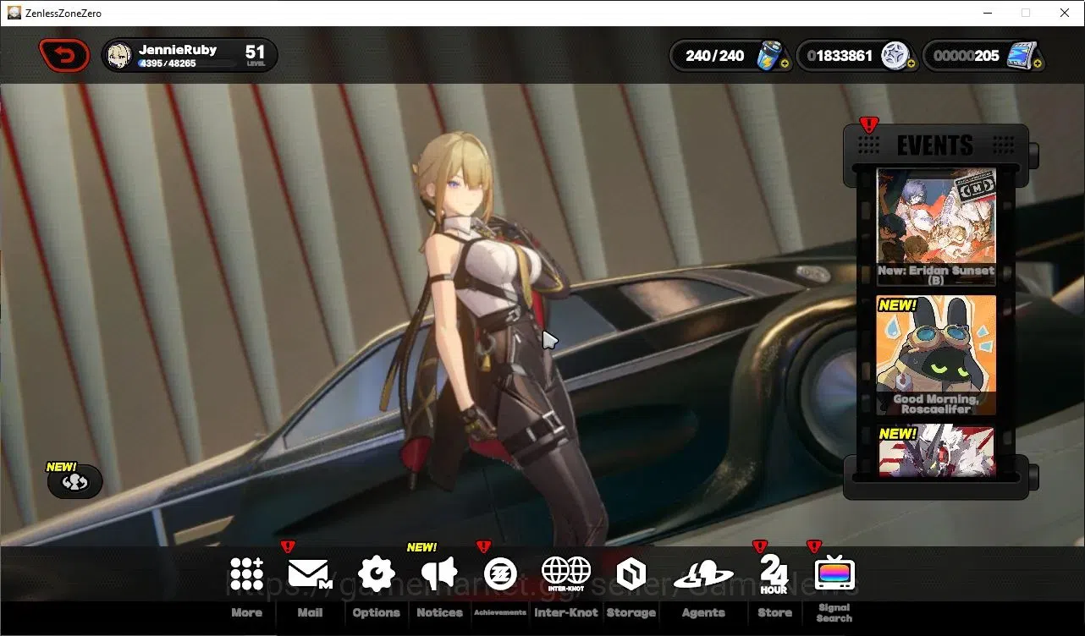
Task: Click the 00000205 film counter
Action: [966, 56]
